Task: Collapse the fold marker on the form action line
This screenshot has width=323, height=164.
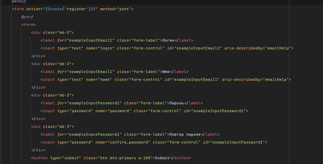Action: [x=1, y=9]
